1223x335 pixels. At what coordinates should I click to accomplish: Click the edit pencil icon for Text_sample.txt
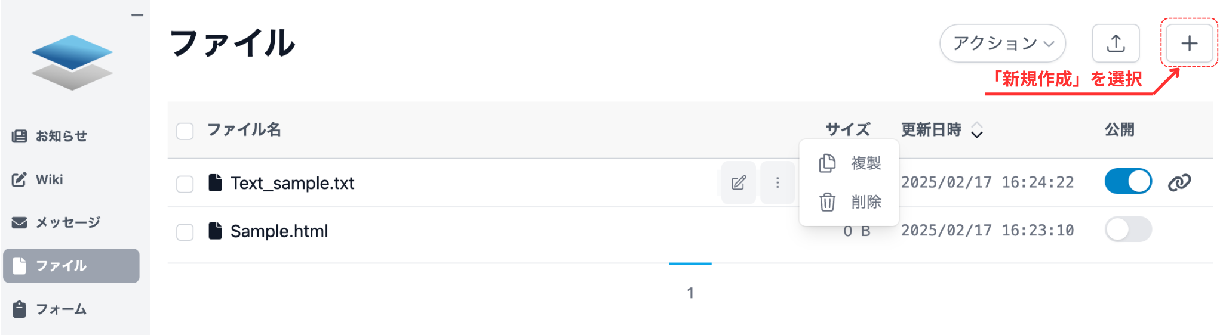(x=739, y=182)
